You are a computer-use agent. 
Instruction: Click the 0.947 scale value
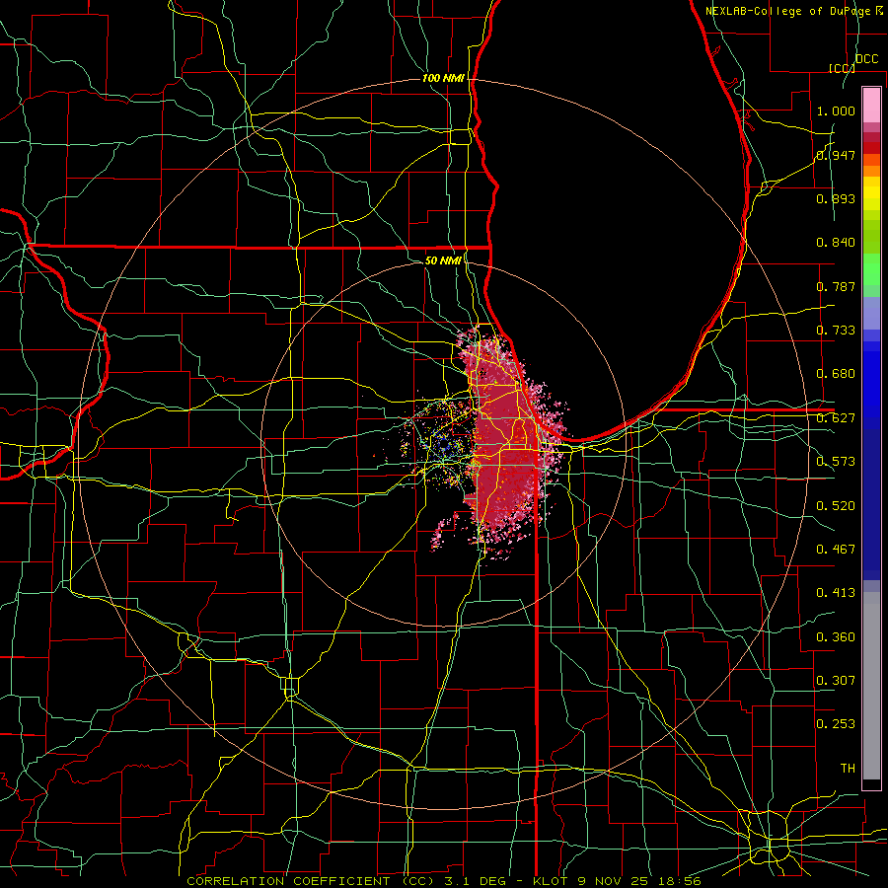pos(836,155)
